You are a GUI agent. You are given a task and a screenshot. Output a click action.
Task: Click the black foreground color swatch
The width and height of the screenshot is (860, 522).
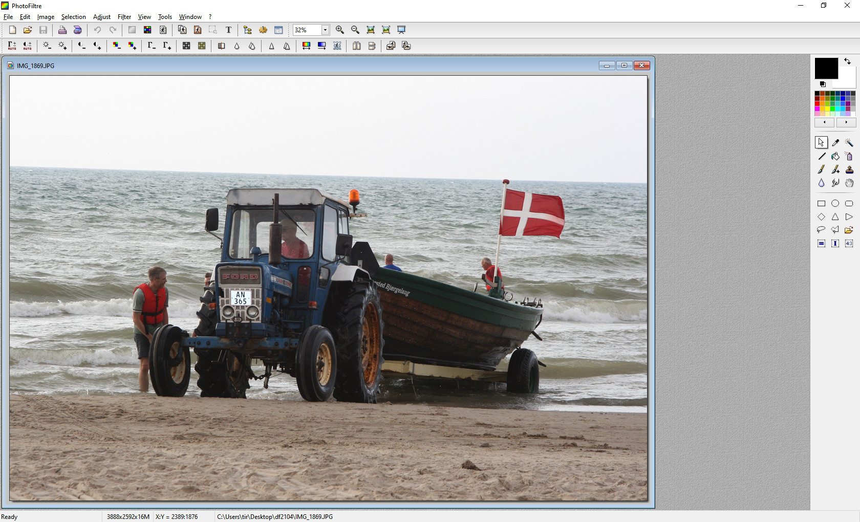[x=825, y=68]
